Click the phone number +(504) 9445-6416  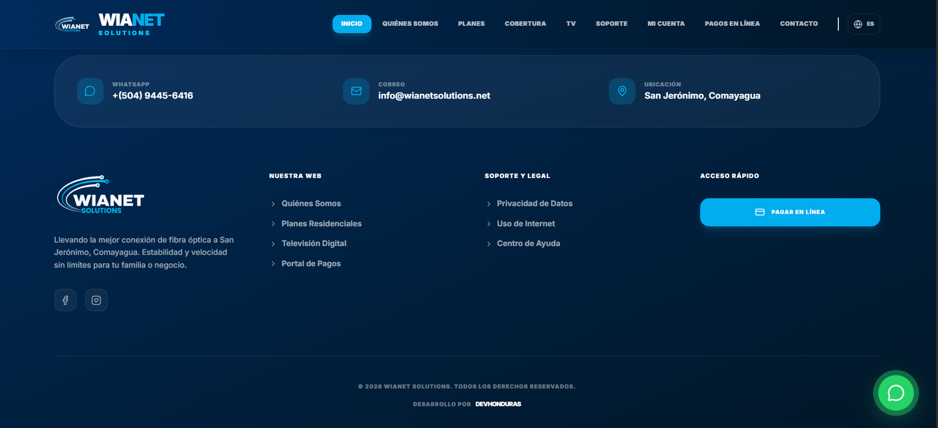[152, 95]
